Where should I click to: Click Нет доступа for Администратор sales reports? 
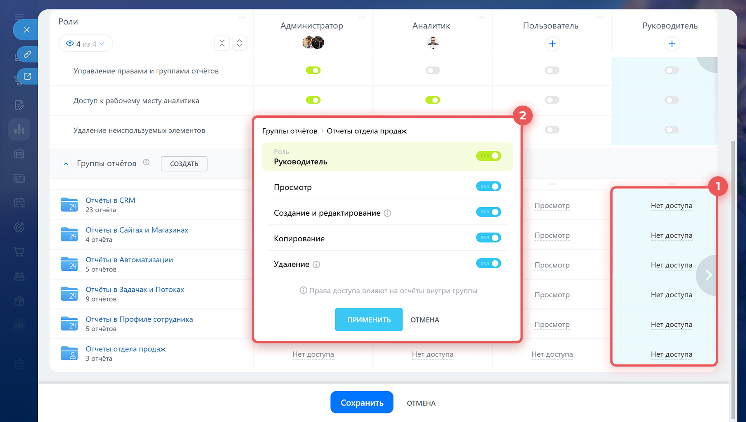(x=313, y=354)
